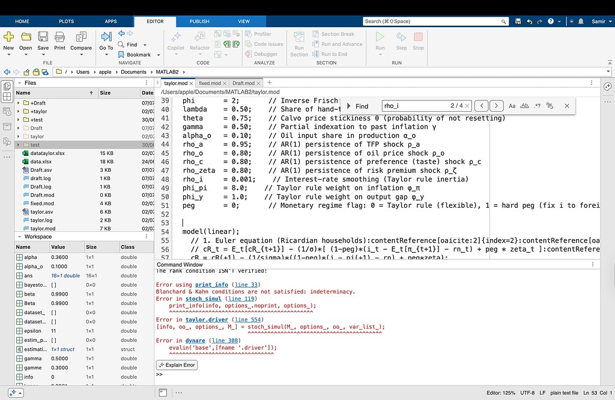This screenshot has height=400, width=615.
Task: Add a new editor tab with plus
Action: coord(270,83)
